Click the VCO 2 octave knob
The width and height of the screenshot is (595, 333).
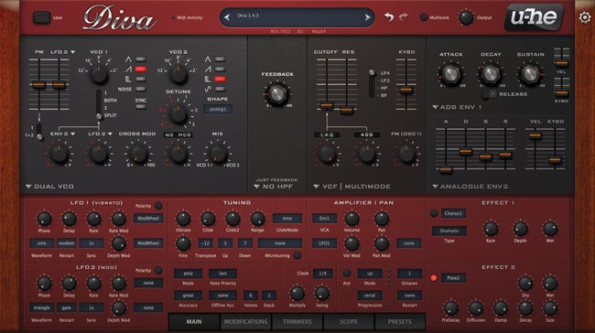pyautogui.click(x=178, y=74)
